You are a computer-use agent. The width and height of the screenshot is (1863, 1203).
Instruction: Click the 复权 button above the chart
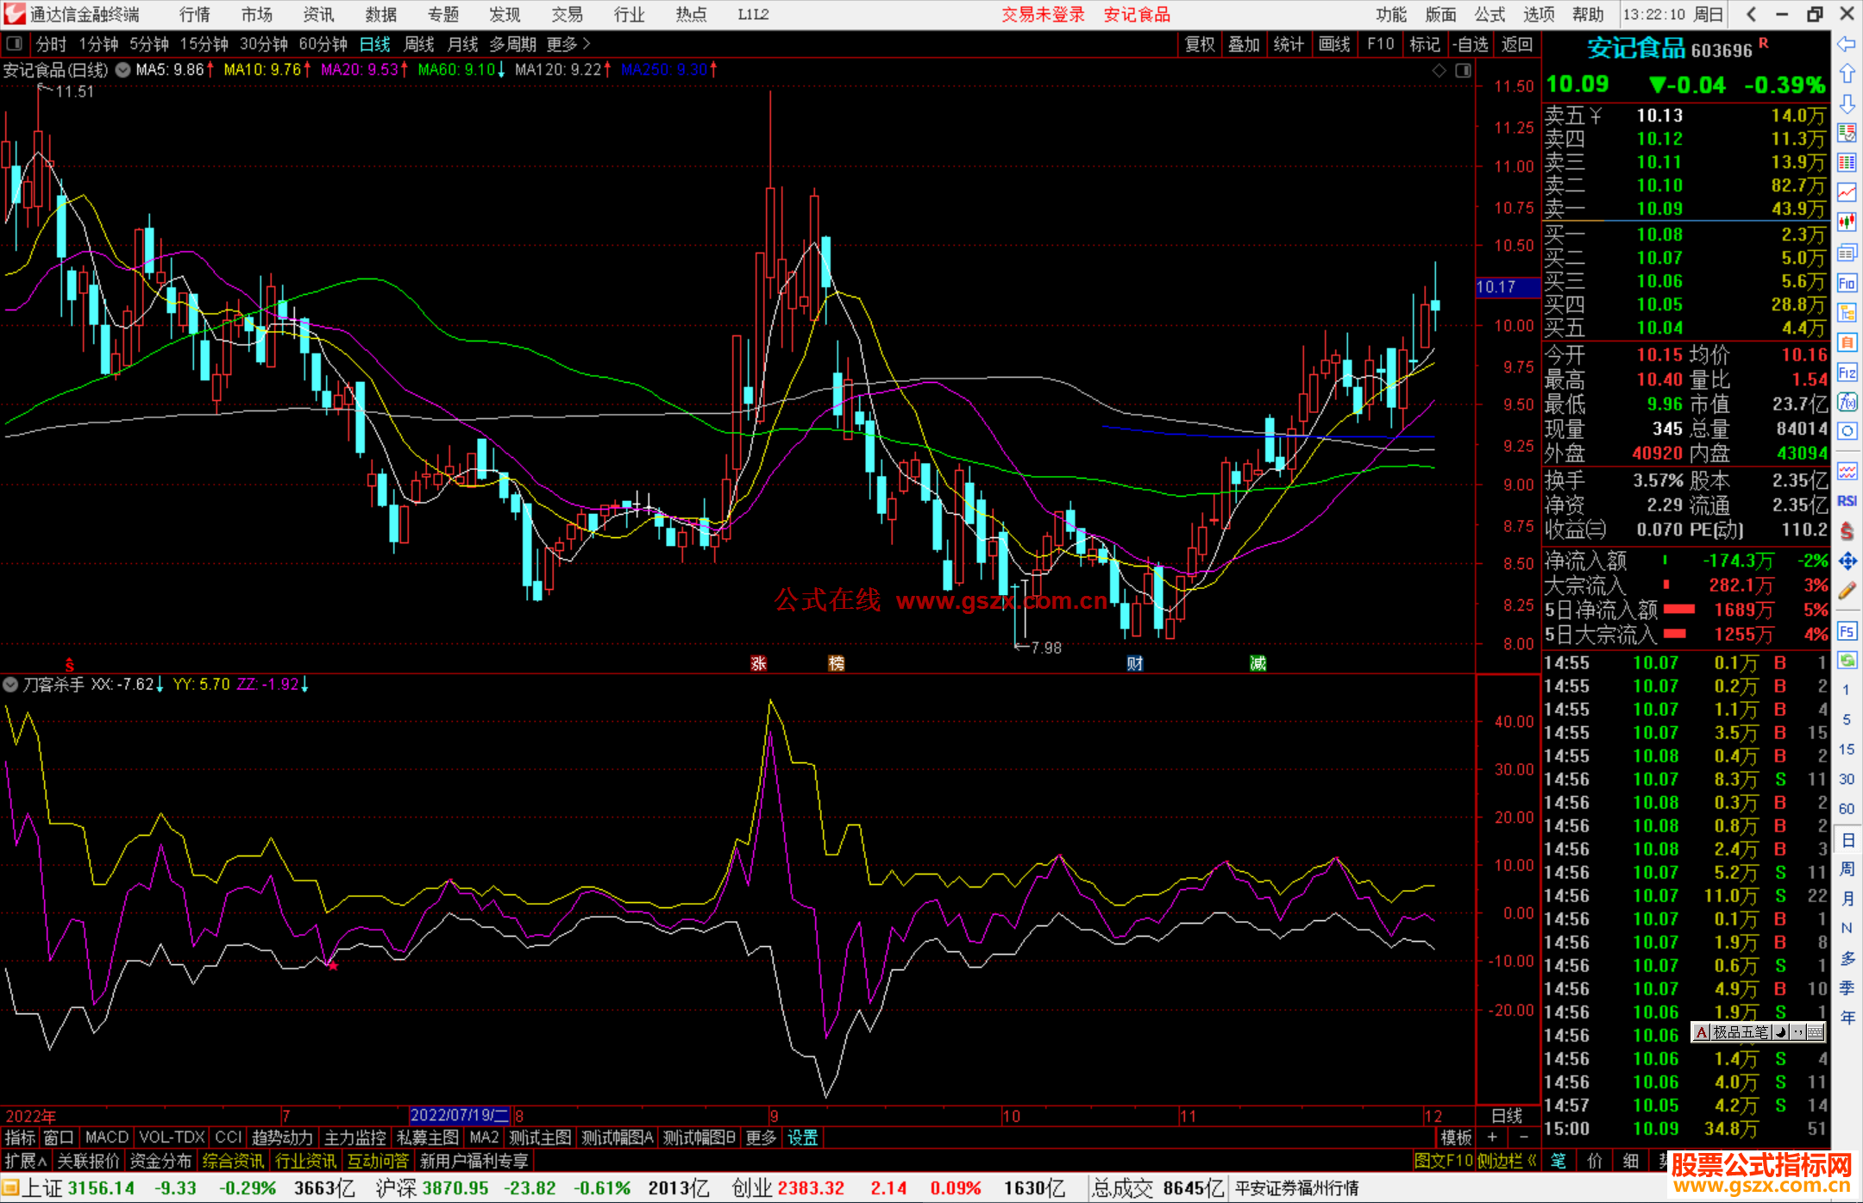pos(1200,44)
